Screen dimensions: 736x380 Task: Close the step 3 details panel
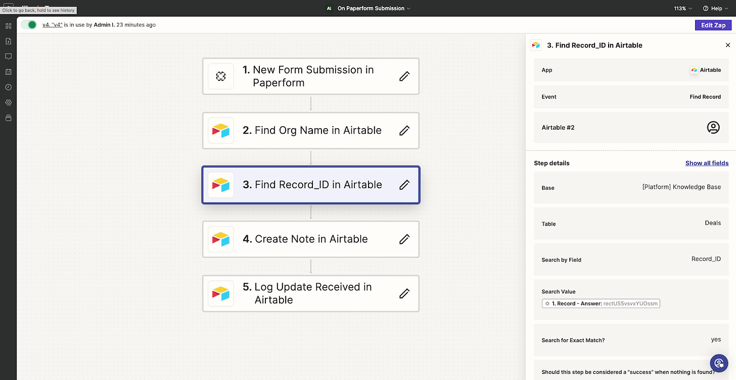coord(728,45)
